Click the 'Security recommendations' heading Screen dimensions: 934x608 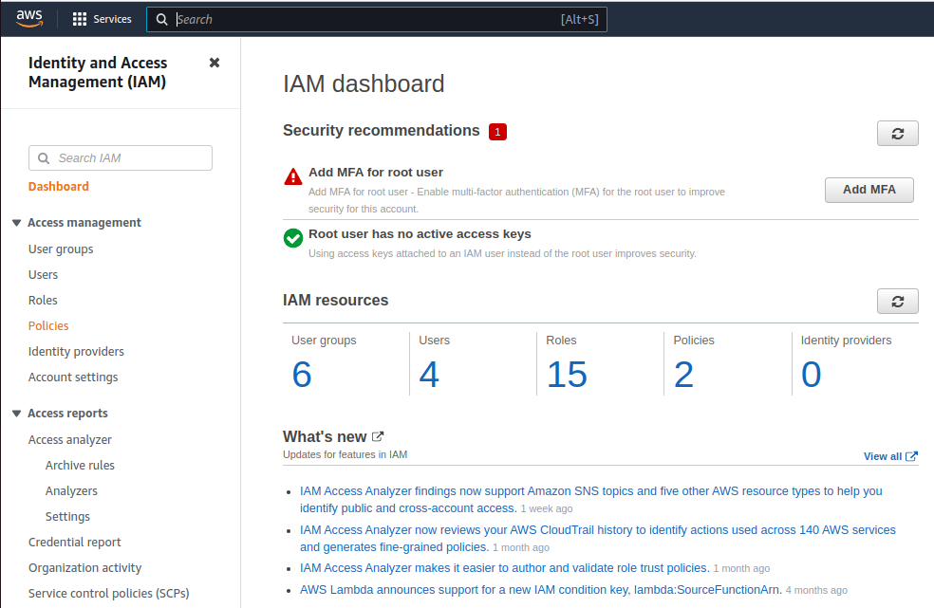[x=382, y=130]
